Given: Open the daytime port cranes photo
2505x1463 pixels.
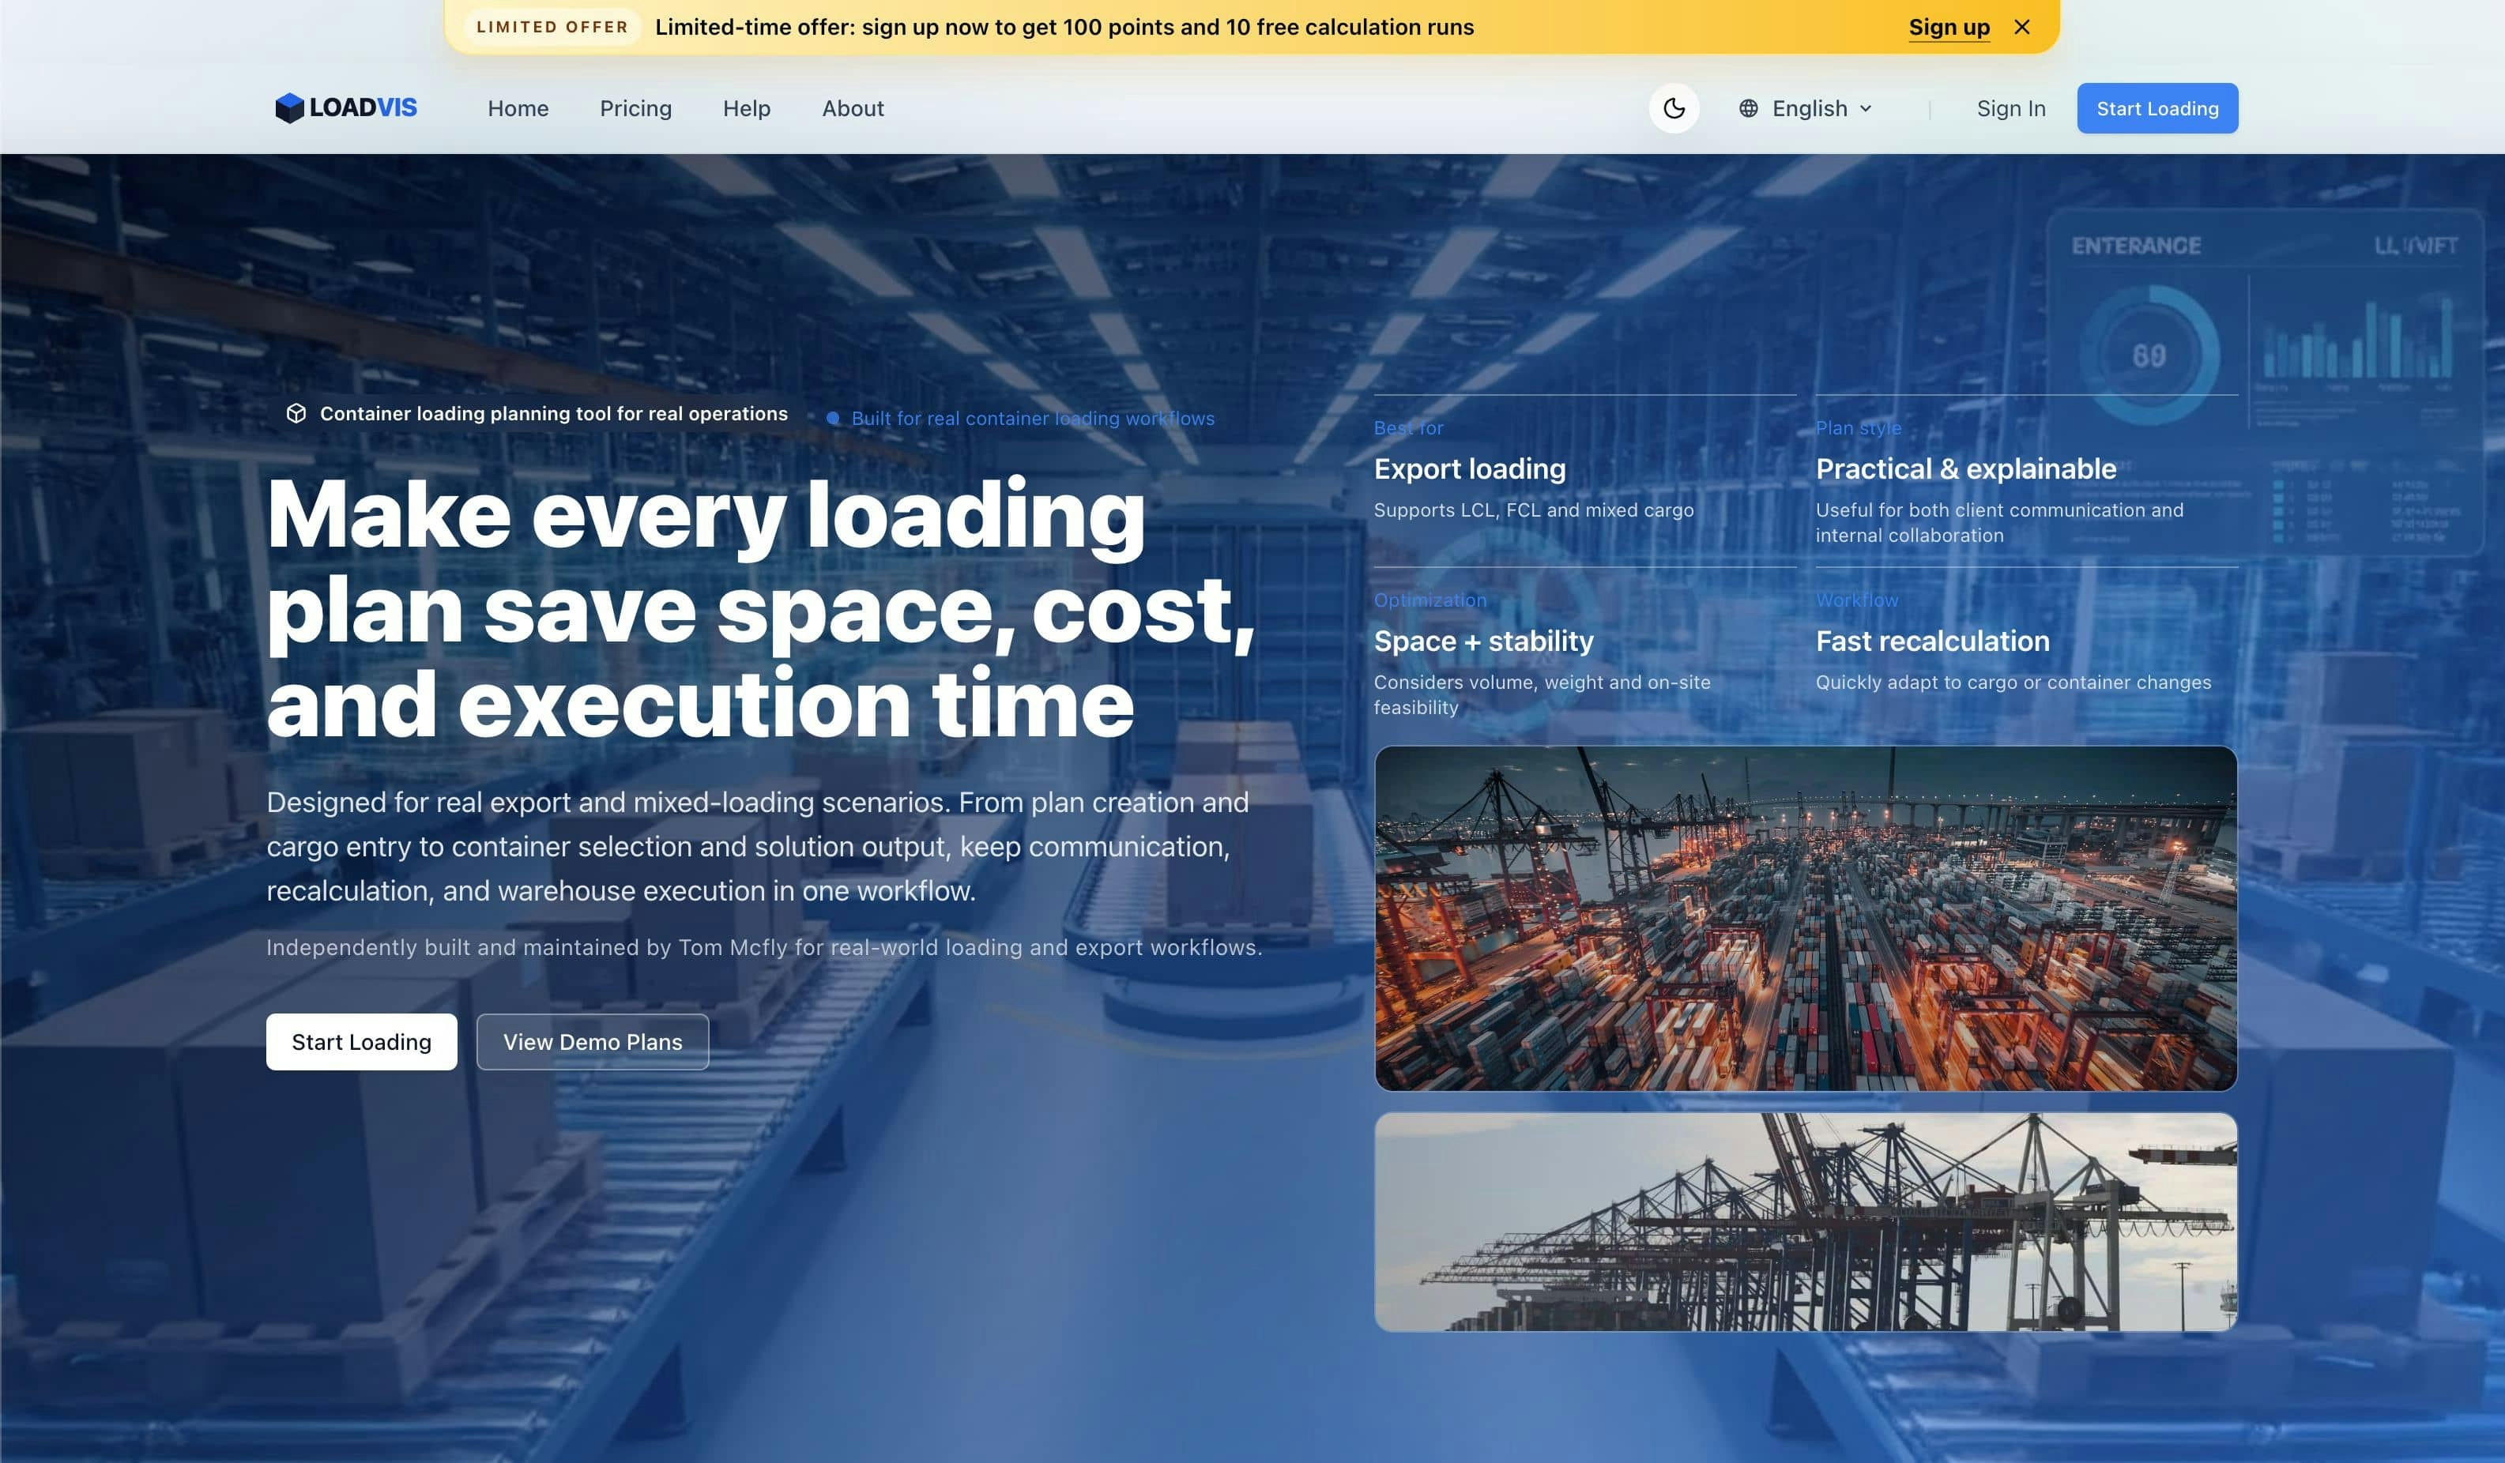Looking at the screenshot, I should [1804, 1220].
